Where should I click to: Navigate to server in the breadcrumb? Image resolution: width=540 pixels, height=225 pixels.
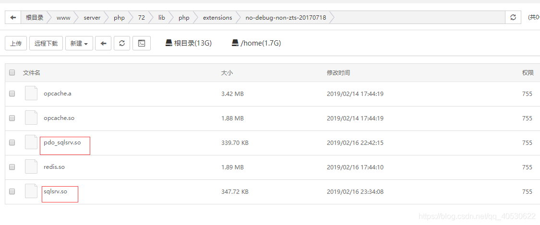click(92, 18)
